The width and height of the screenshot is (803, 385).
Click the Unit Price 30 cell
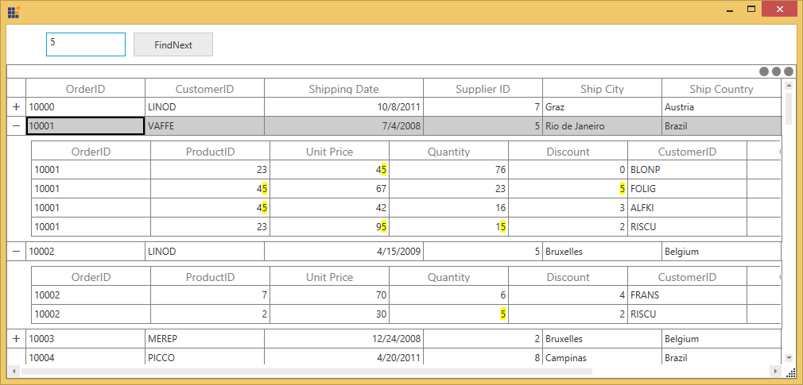(329, 314)
